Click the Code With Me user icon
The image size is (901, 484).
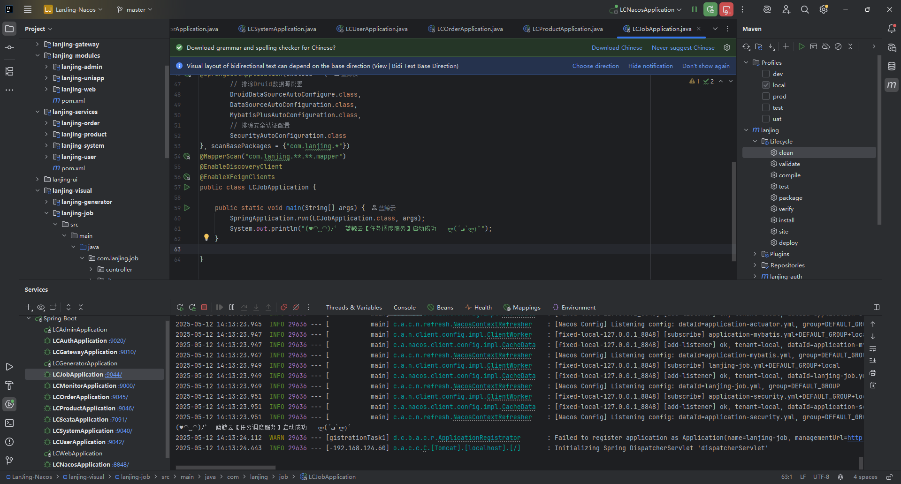(786, 9)
